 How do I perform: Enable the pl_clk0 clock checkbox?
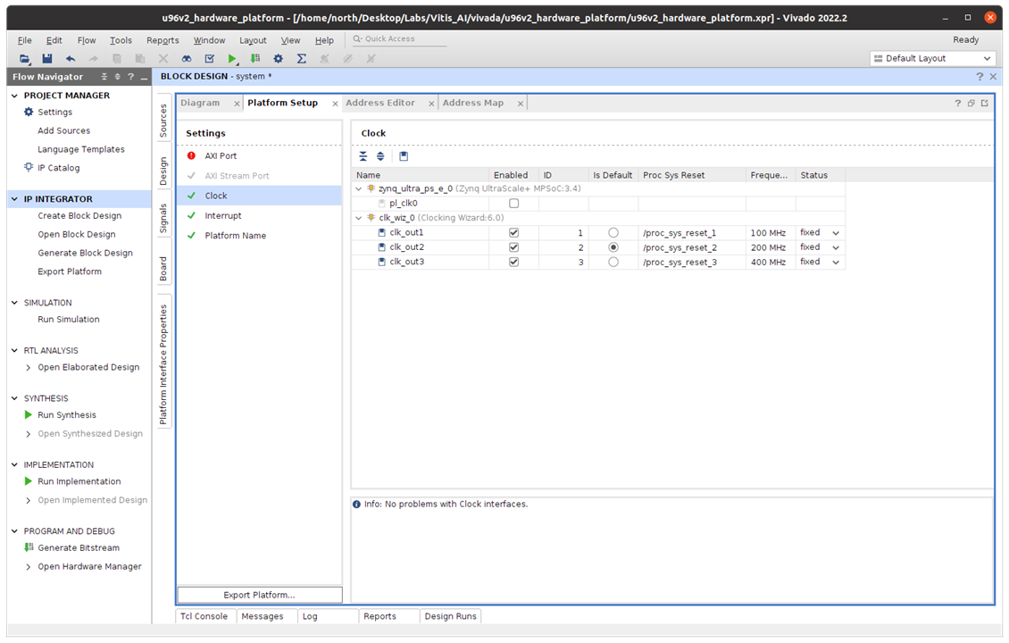click(513, 204)
